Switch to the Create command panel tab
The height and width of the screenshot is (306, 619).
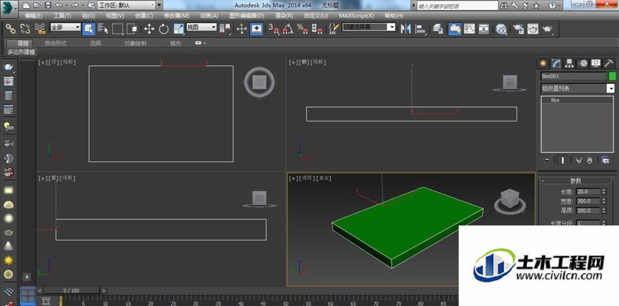pyautogui.click(x=543, y=63)
